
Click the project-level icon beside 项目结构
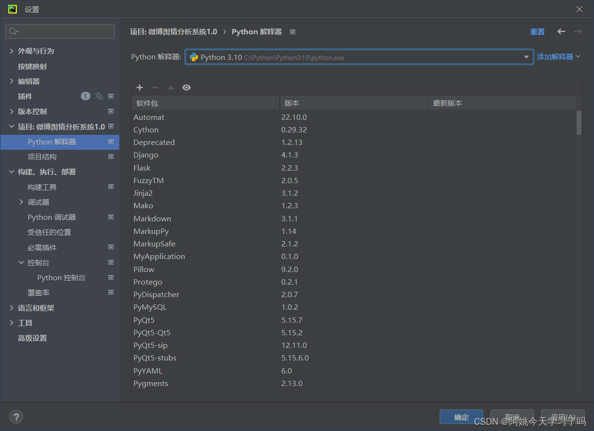tap(111, 157)
